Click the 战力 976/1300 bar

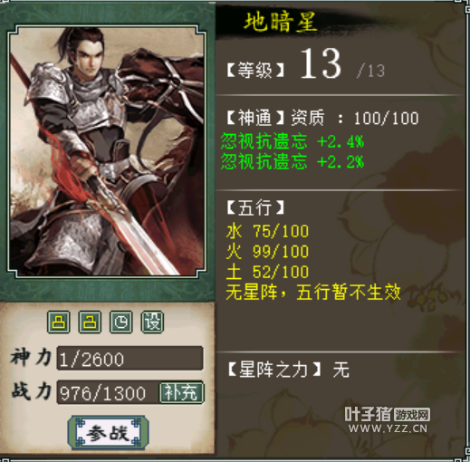pos(129,392)
